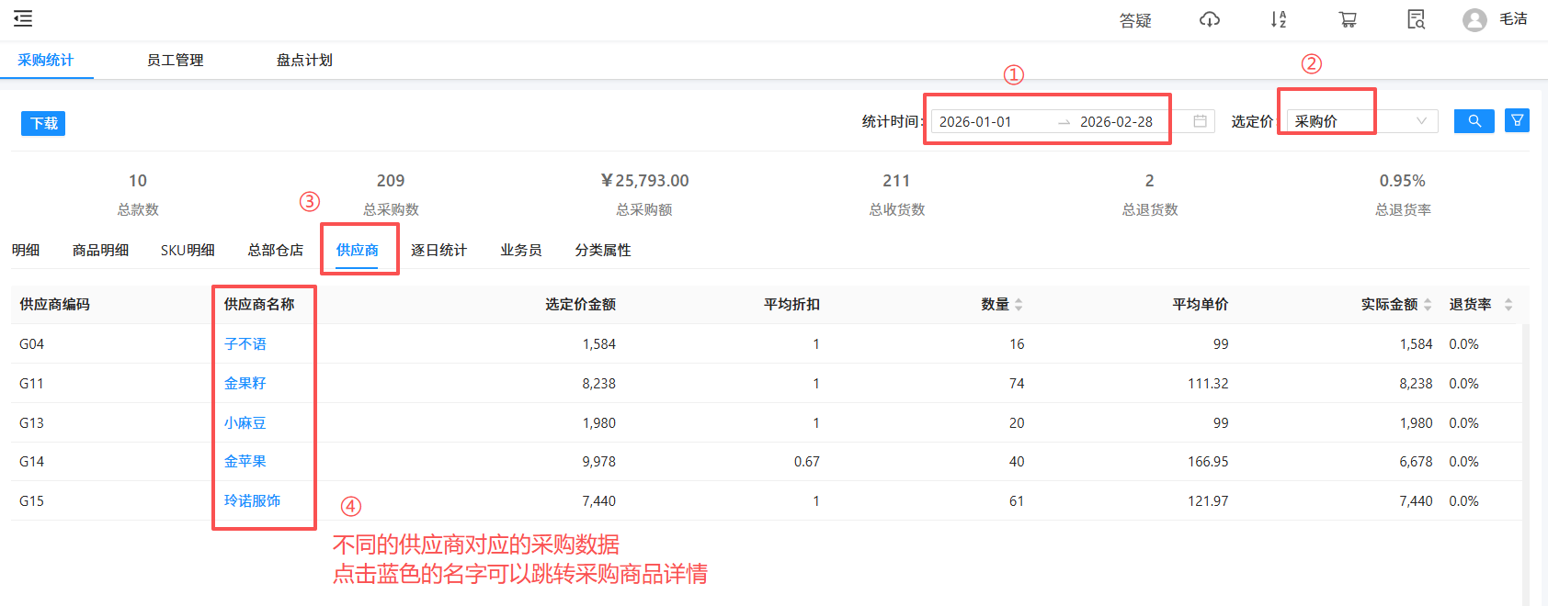
Task: Click the A-Z sort icon
Action: click(x=1279, y=19)
